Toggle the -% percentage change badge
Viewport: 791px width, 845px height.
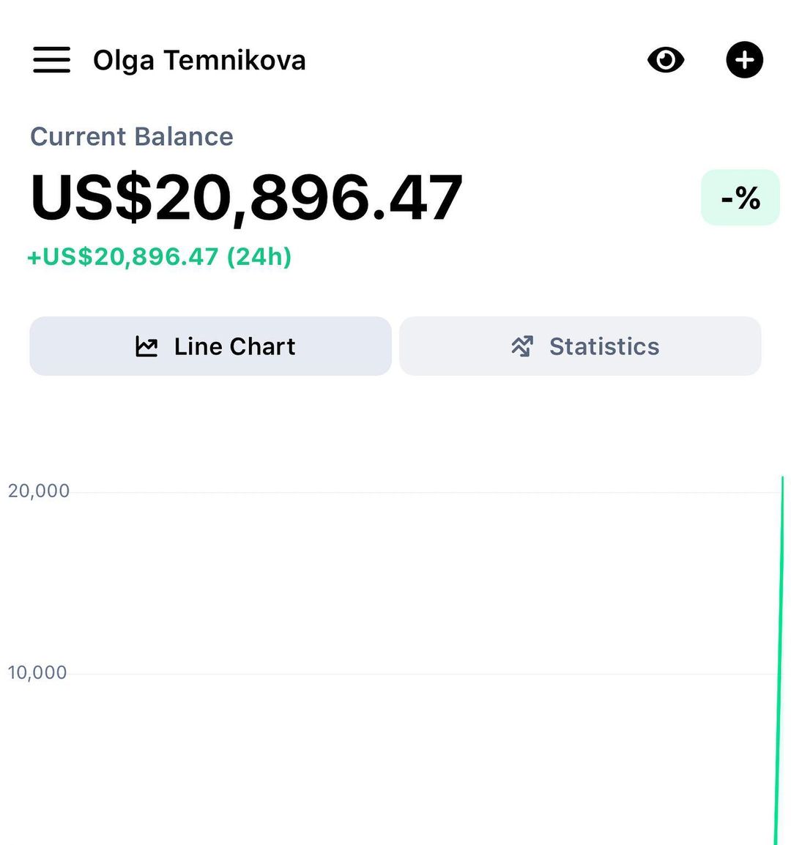740,198
